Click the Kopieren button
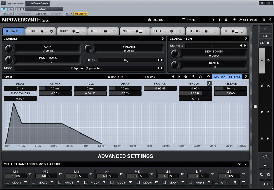This screenshot has height=190, width=274. [x=41, y=14]
